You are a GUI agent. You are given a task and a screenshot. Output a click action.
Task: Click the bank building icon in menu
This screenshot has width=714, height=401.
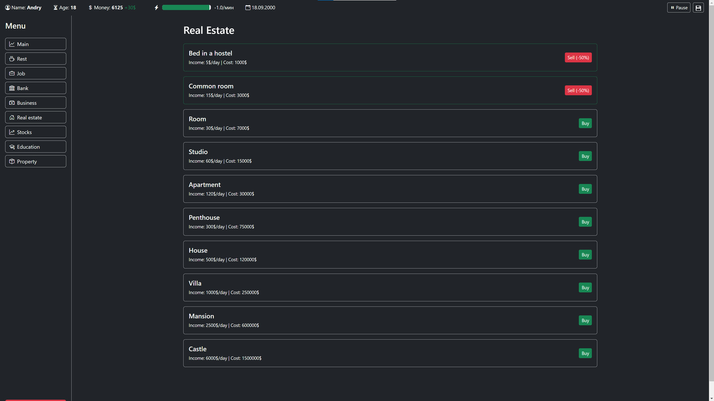12,88
